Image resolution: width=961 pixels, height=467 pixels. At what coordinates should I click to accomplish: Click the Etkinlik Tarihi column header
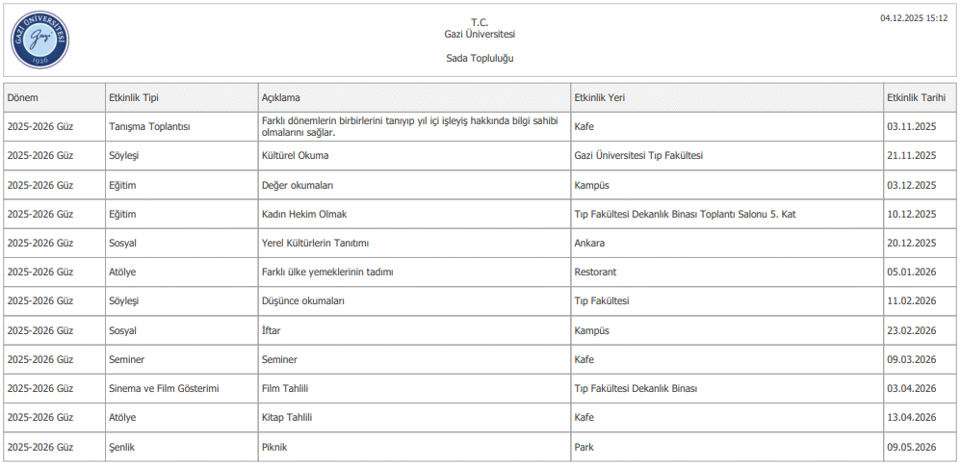916,97
